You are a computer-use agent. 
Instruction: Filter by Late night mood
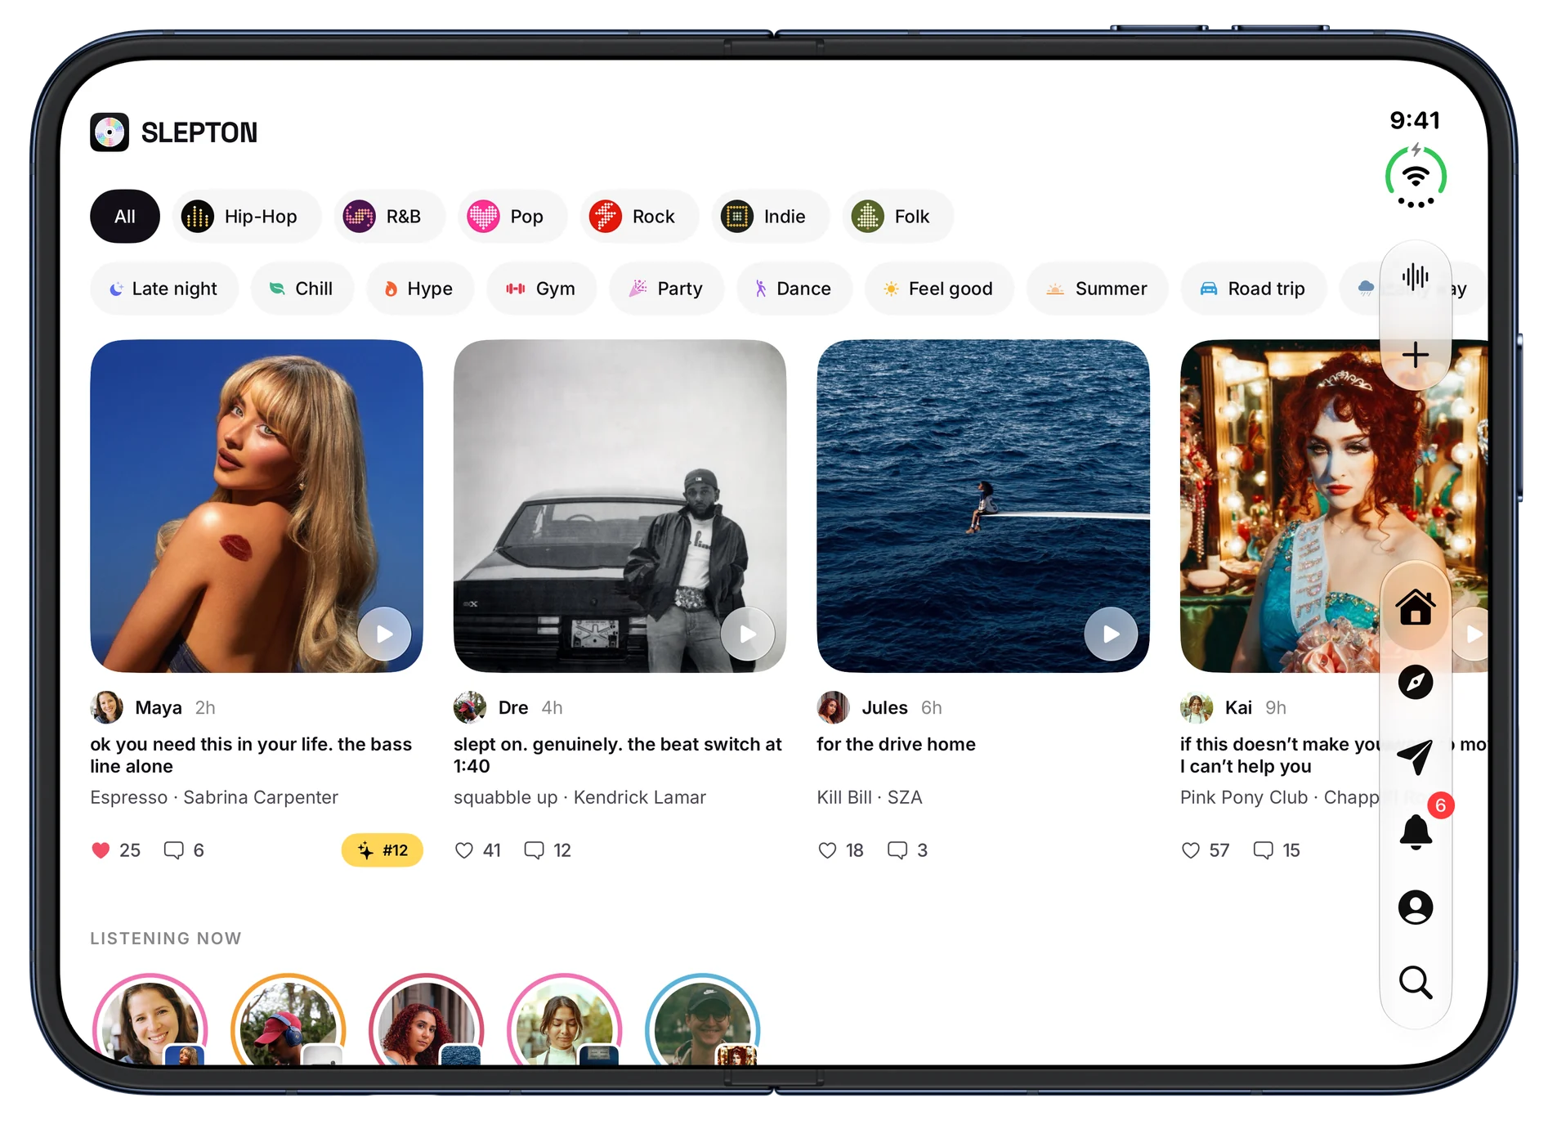coord(164,289)
